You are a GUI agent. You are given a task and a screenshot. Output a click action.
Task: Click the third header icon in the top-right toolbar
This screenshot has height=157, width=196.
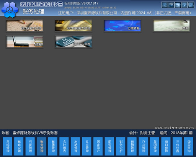click(x=178, y=5)
